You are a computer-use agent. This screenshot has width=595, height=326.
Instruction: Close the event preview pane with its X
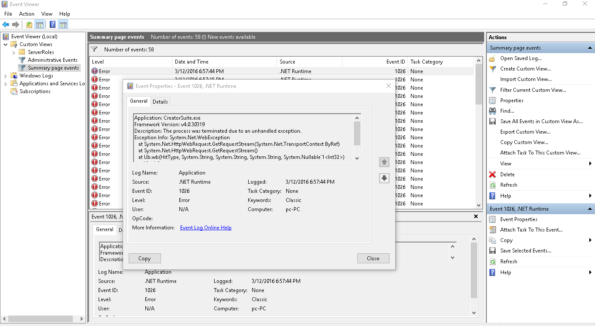[x=476, y=216]
